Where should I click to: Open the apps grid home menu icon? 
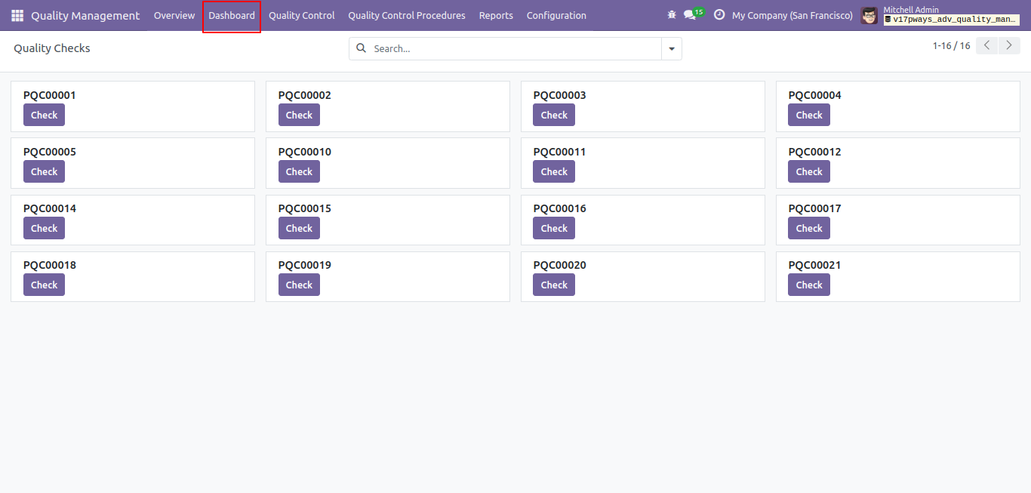[17, 15]
